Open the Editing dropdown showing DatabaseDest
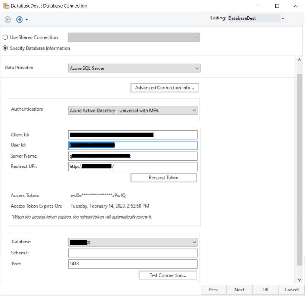Viewport: 305px width, 296px height. (282, 18)
